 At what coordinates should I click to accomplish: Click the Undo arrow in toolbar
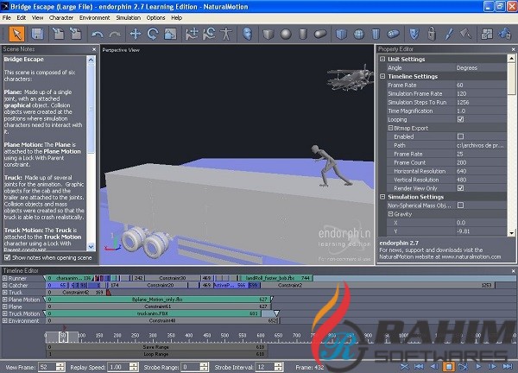[96, 34]
